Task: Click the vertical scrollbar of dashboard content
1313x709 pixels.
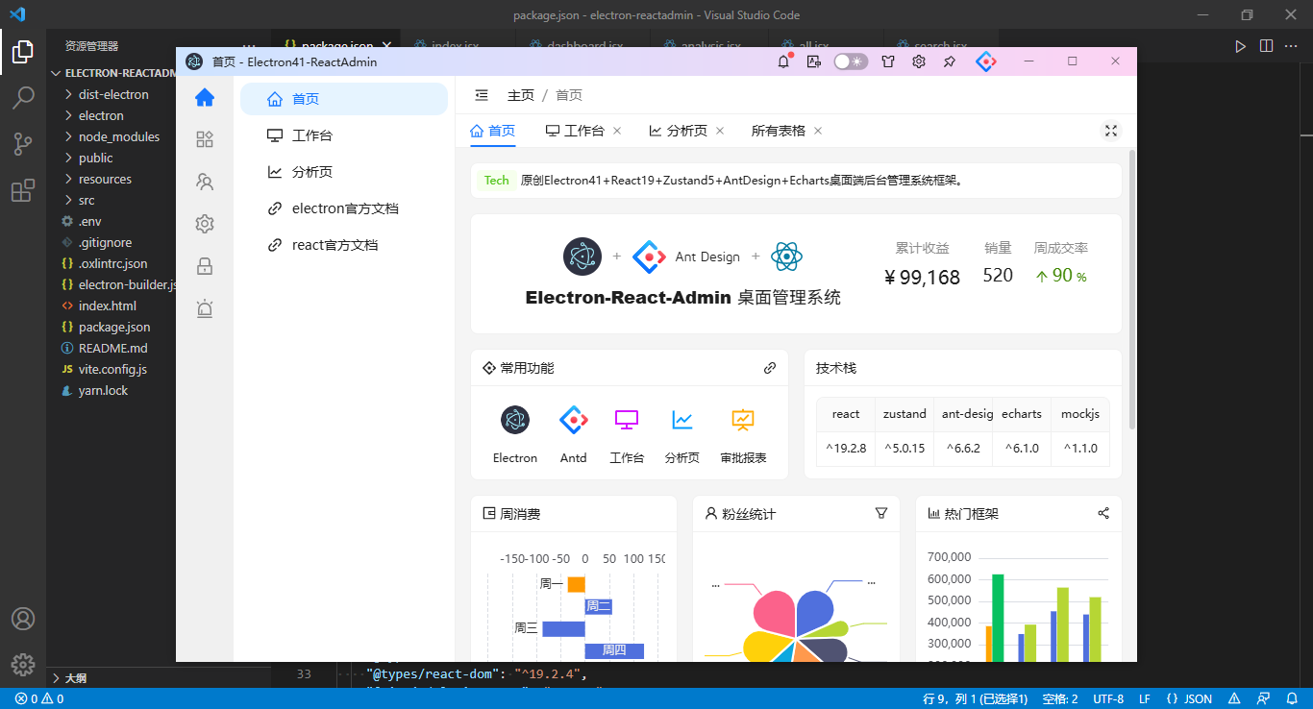Action: click(x=1132, y=288)
